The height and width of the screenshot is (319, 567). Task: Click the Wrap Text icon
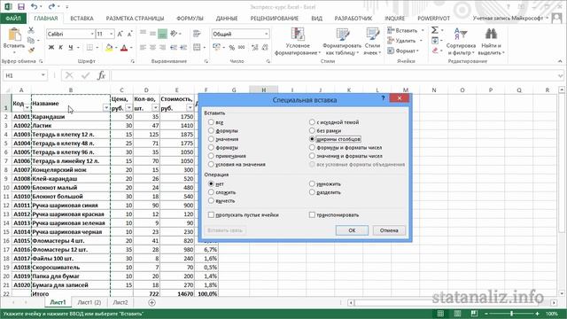click(197, 34)
